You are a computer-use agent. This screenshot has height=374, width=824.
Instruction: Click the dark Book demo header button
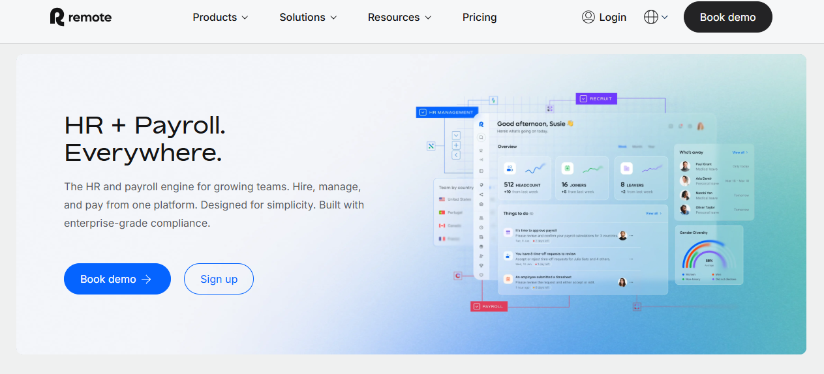[x=728, y=17]
